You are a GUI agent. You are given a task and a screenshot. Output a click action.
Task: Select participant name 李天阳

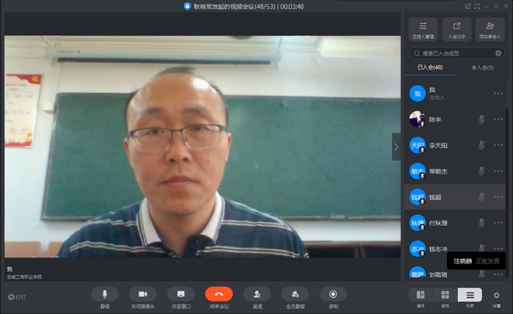[438, 146]
